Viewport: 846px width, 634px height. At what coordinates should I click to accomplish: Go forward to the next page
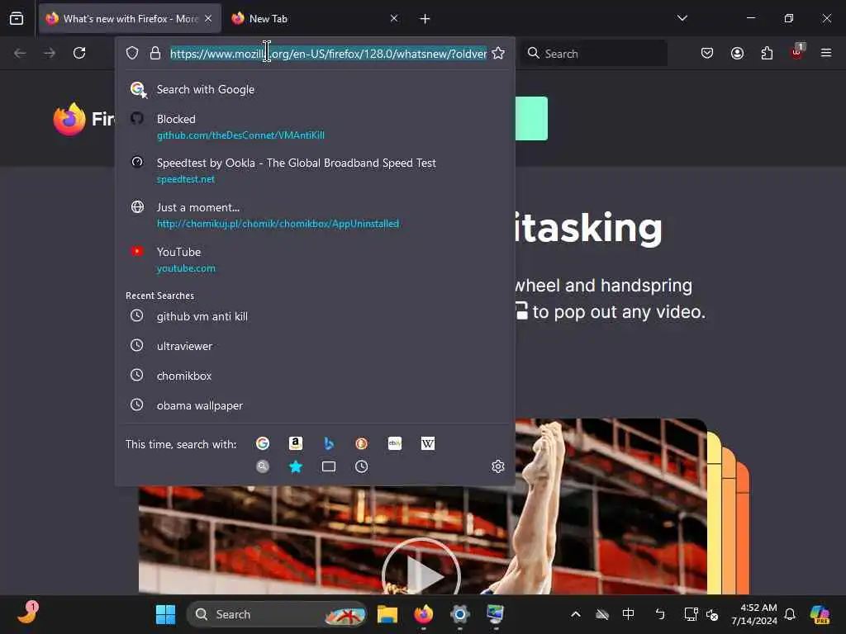point(50,53)
